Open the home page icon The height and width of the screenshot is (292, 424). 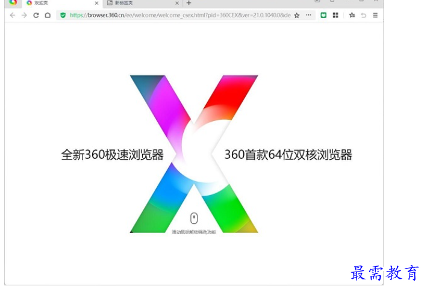[48, 15]
